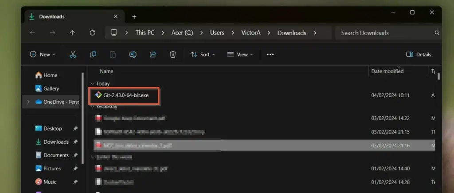Click the Cut scissors icon
Screen dimensions: 454x193
pyautogui.click(x=73, y=55)
